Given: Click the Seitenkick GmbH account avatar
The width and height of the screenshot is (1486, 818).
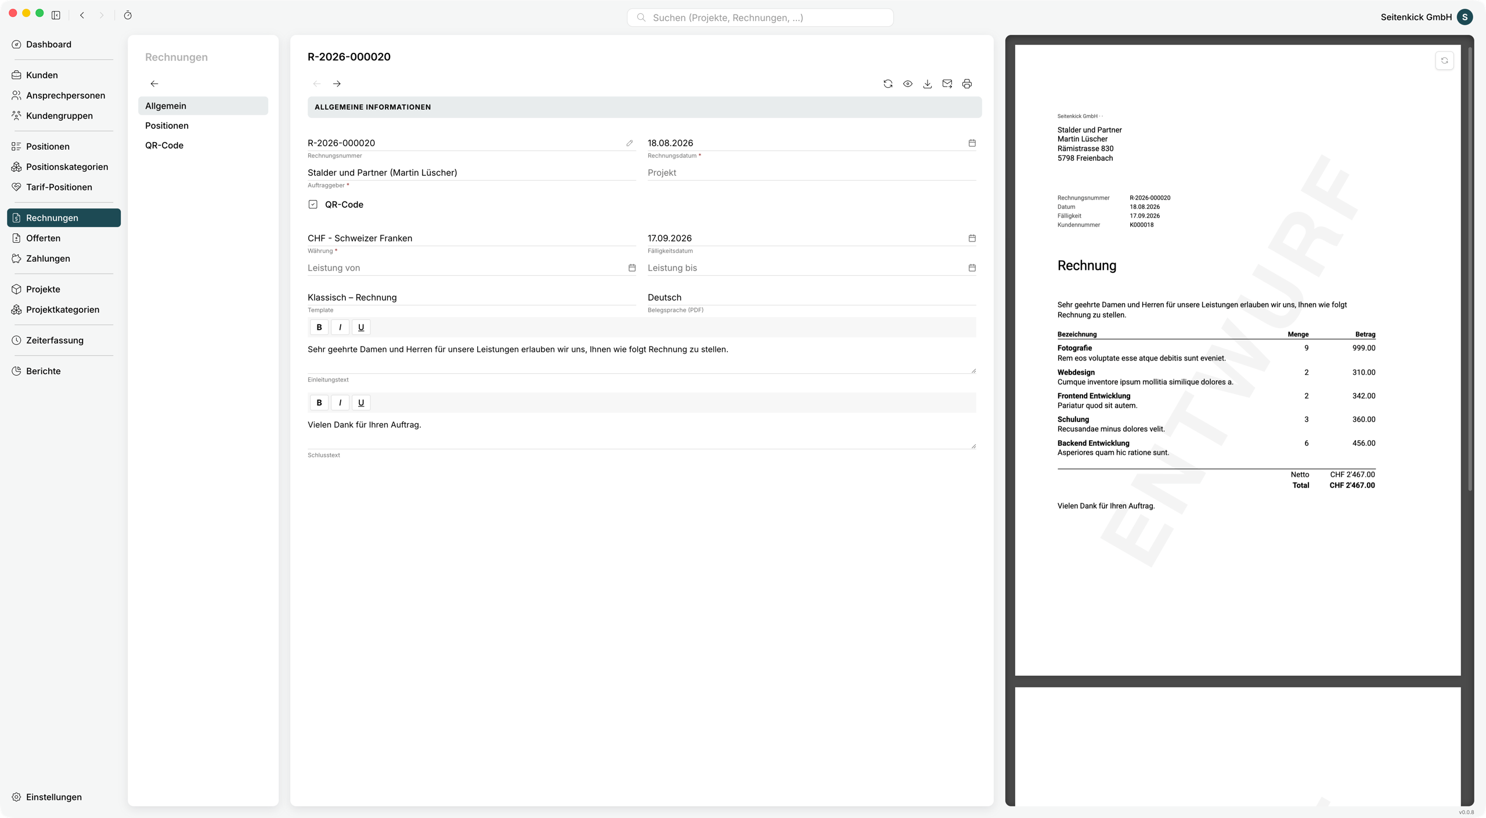Looking at the screenshot, I should [x=1465, y=17].
